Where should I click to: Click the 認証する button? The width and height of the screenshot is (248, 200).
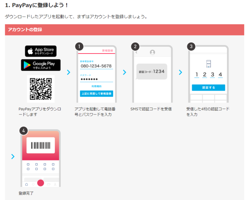click(x=208, y=88)
